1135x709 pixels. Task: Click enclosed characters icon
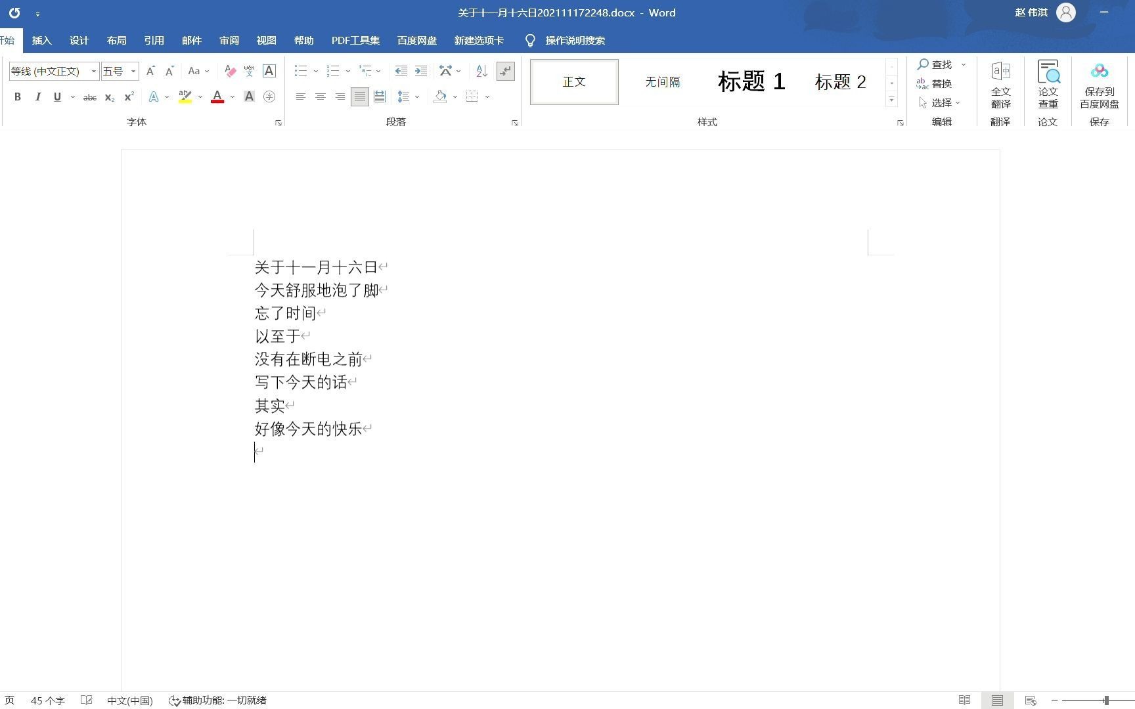pos(269,97)
